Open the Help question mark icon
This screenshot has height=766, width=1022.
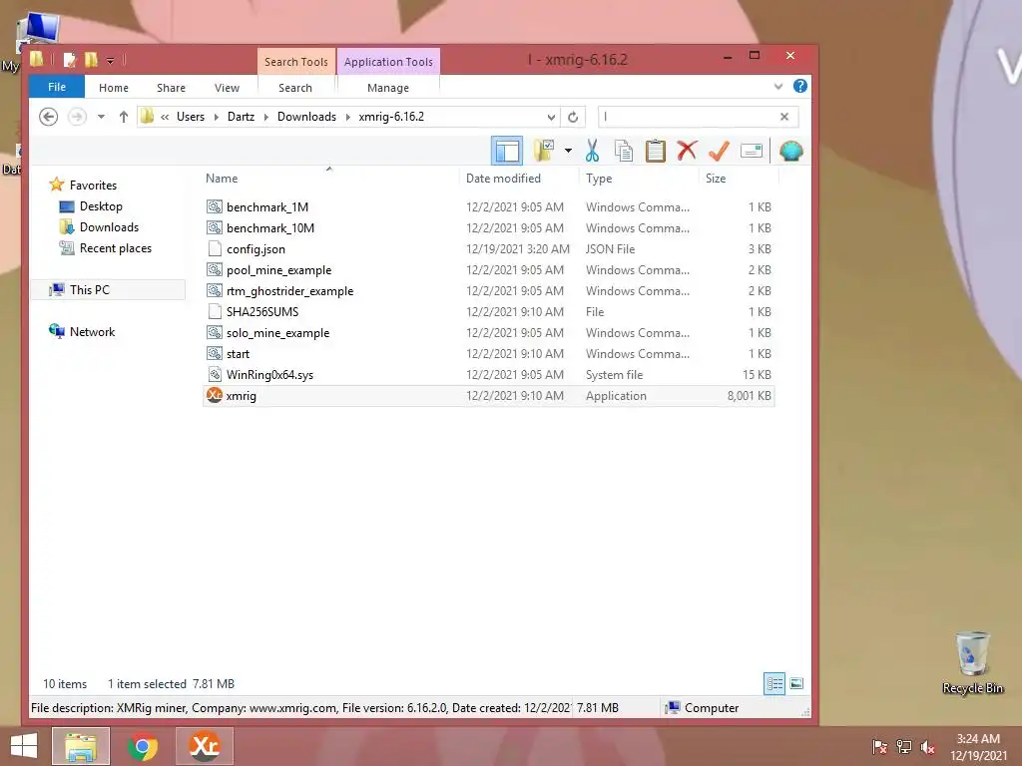click(x=799, y=86)
